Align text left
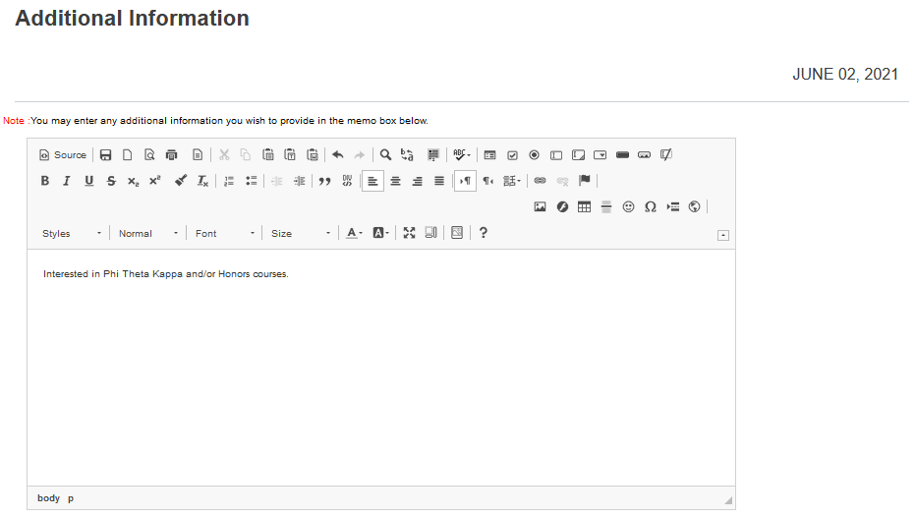 pyautogui.click(x=372, y=181)
